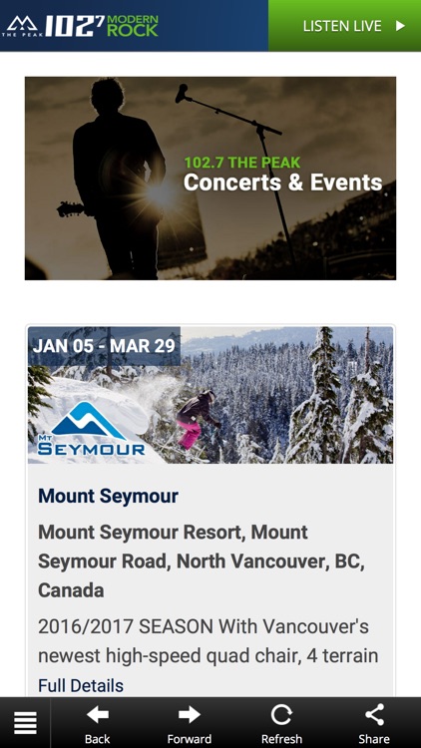Image resolution: width=421 pixels, height=748 pixels.
Task: Click the Mount Seymour Resort address text
Action: click(202, 561)
